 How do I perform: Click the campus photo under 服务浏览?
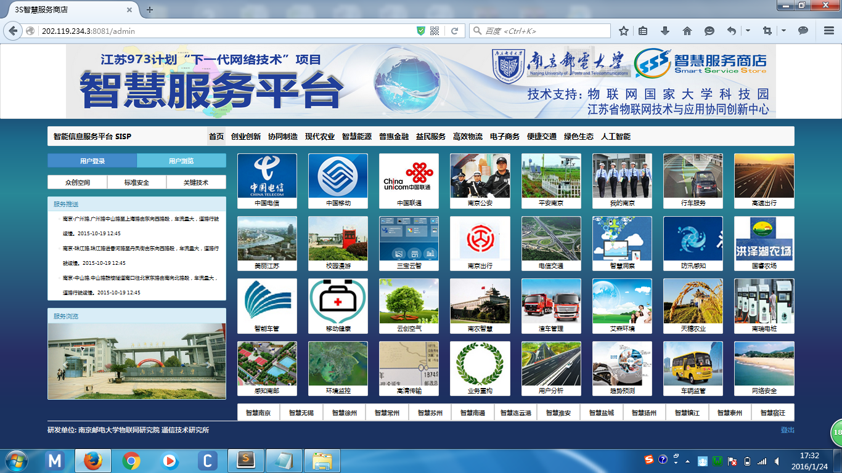point(137,362)
